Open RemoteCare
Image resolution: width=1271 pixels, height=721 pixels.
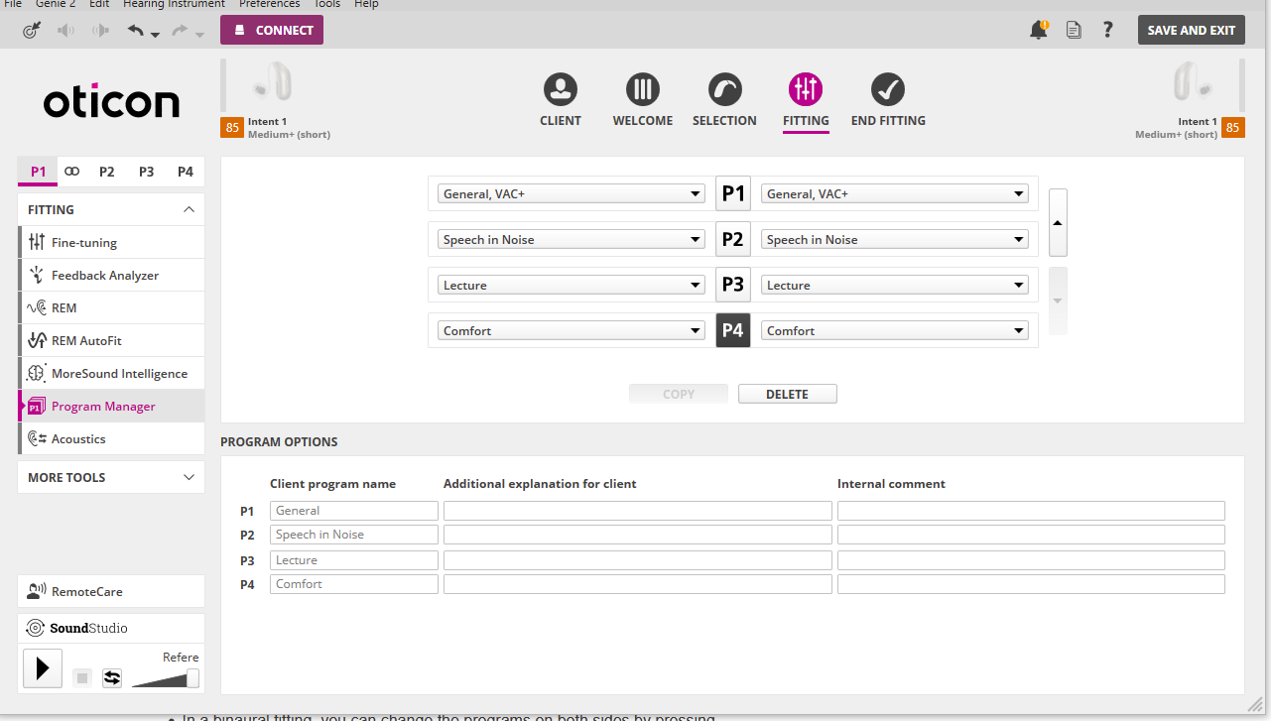[x=111, y=591]
